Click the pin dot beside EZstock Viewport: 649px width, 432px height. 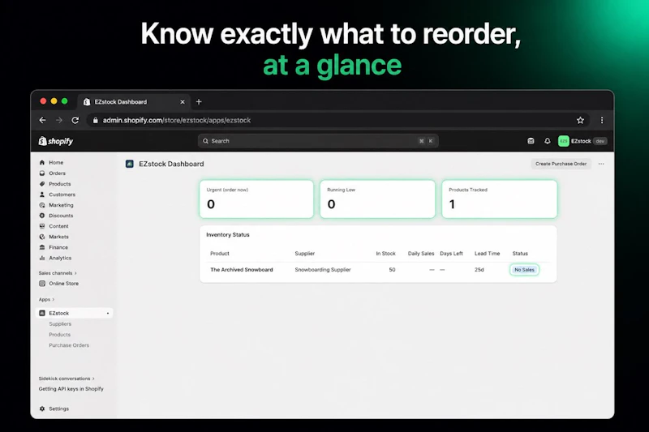108,314
